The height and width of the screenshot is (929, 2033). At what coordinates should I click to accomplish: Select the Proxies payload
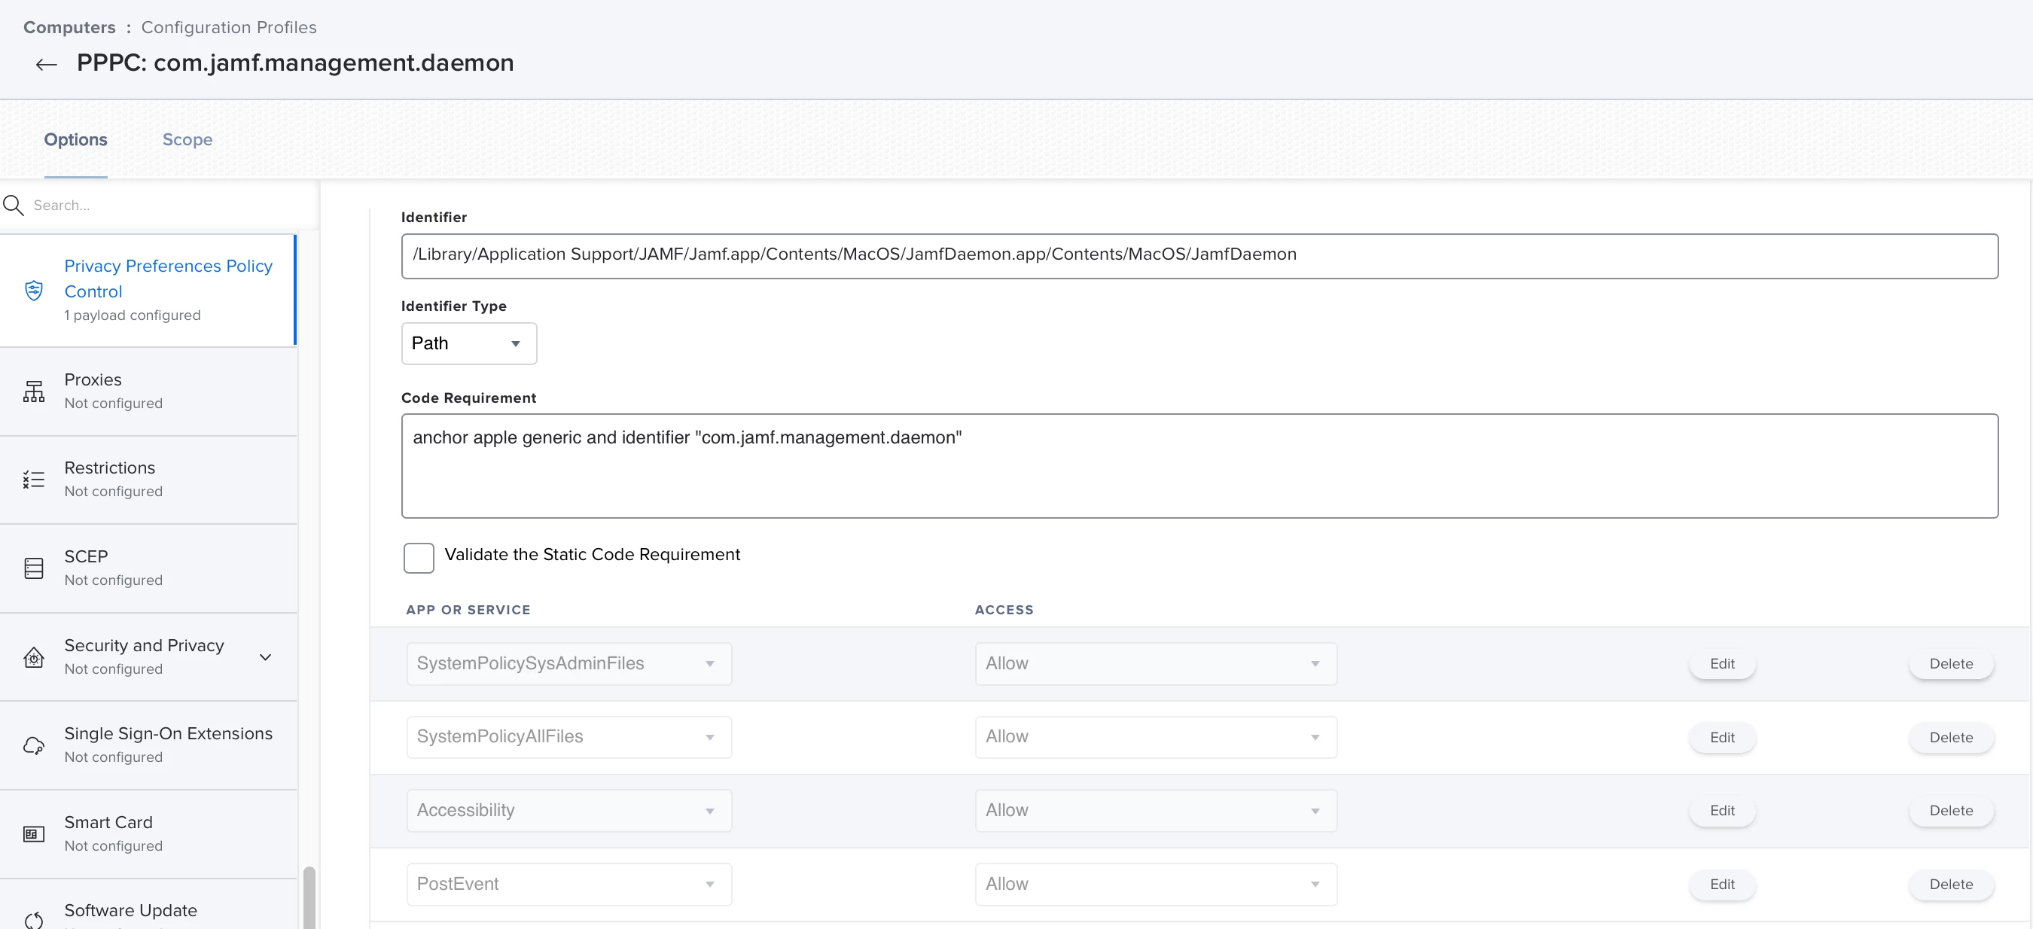tap(148, 391)
